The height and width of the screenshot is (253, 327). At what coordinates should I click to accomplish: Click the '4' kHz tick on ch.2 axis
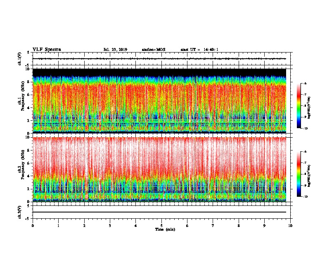[x=29, y=176]
